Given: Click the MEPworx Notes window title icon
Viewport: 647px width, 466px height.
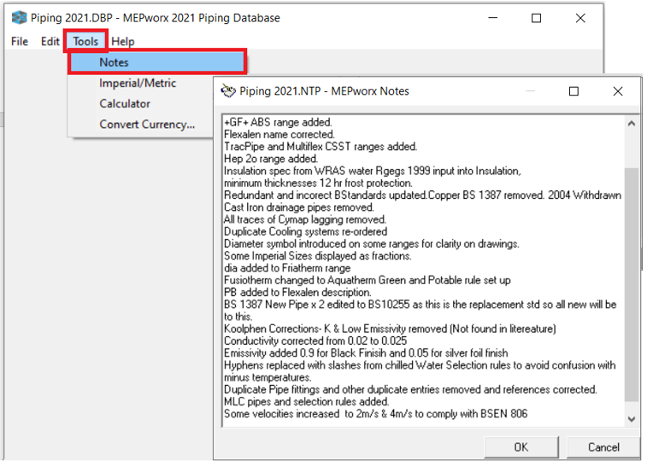Looking at the screenshot, I should point(227,90).
